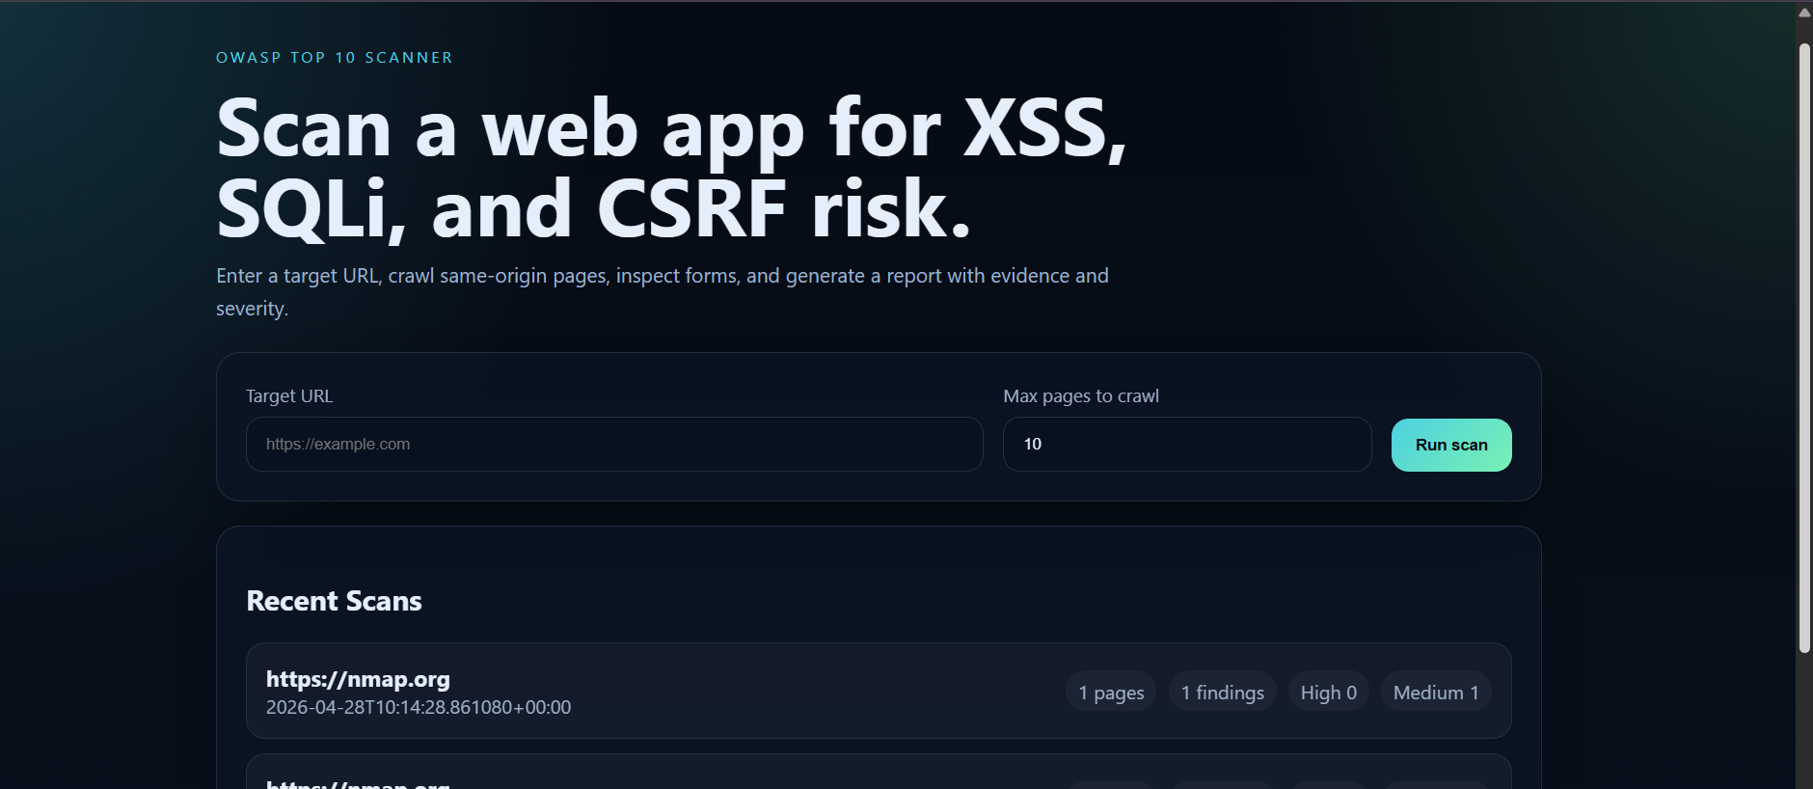Click the High 0 severity badge

(1328, 692)
